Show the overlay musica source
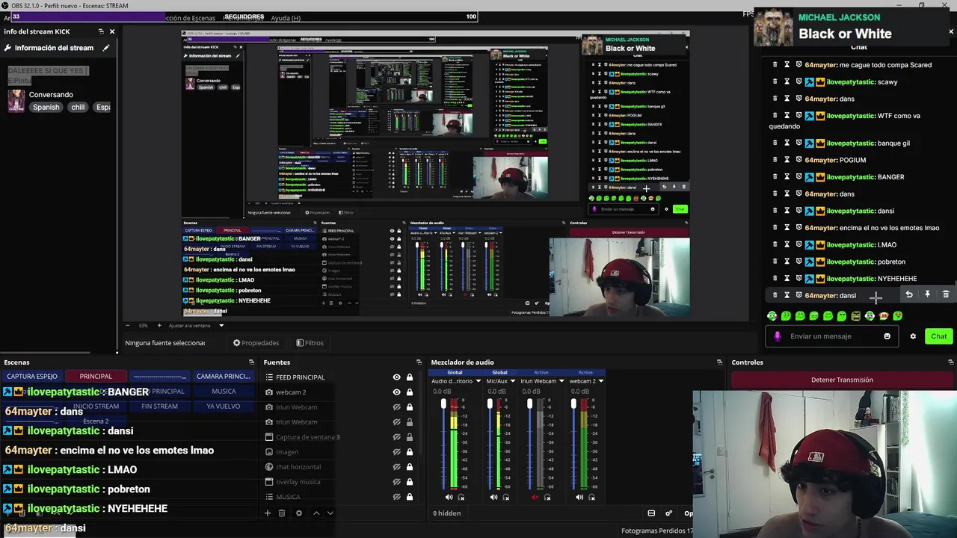This screenshot has height=538, width=957. coord(397,482)
